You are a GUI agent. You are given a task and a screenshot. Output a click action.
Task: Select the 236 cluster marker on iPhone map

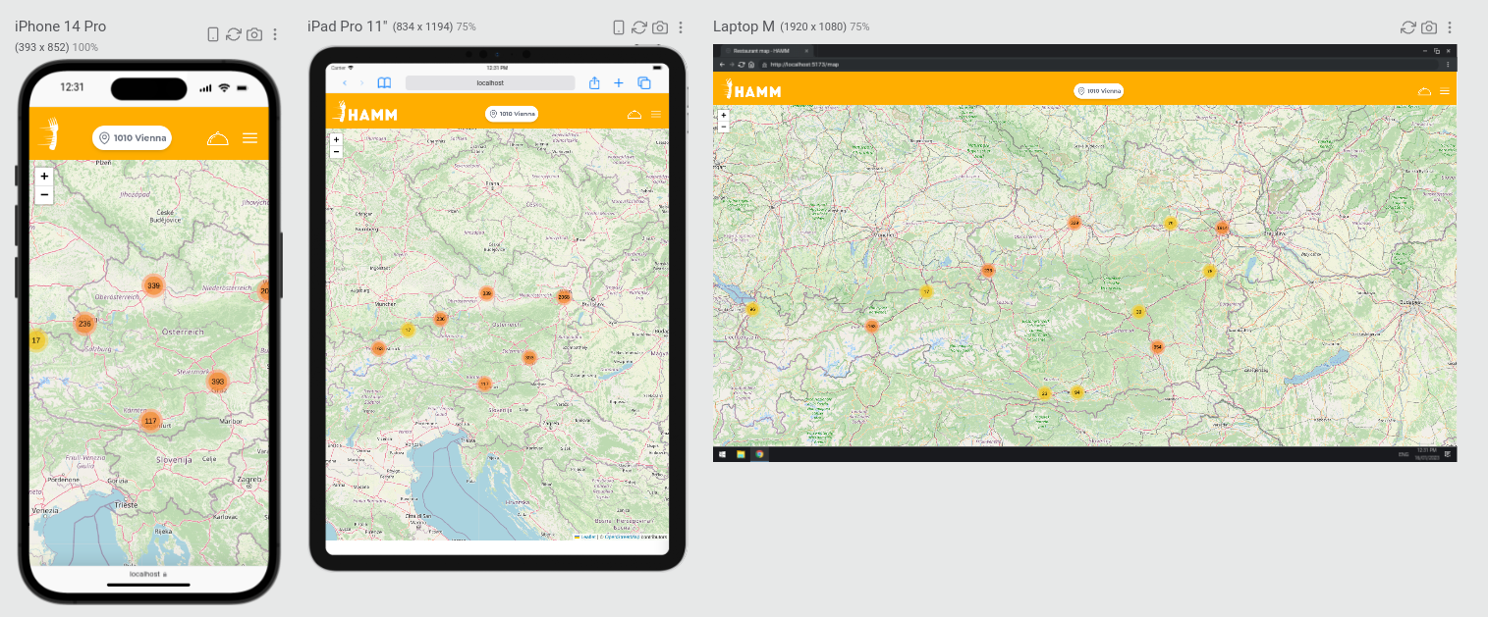pos(84,324)
